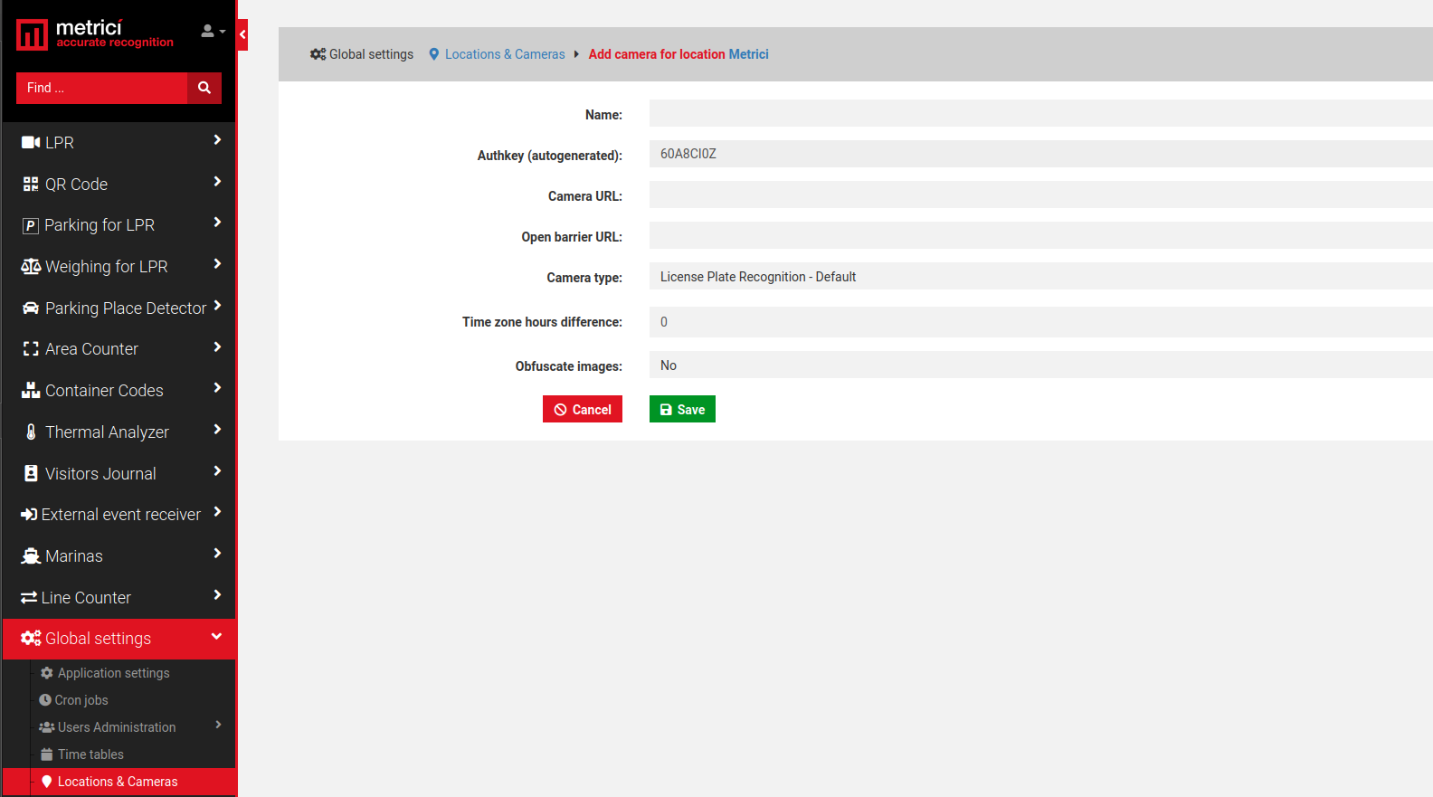Screen dimensions: 1433x797
Task: Open Time tables page
Action: coord(90,754)
